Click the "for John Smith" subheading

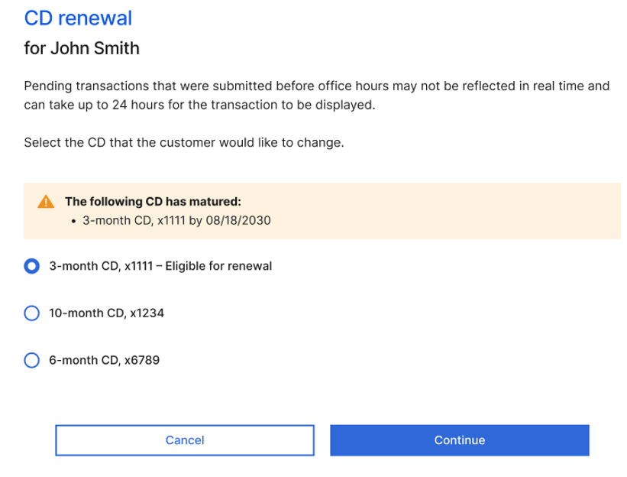82,48
